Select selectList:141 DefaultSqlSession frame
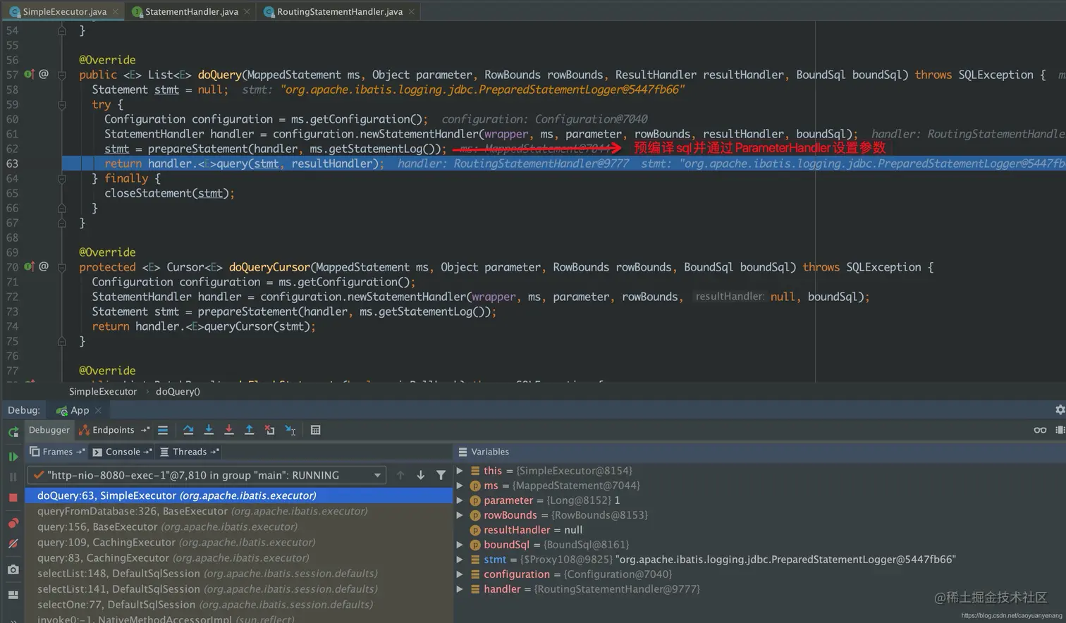This screenshot has height=623, width=1066. click(238, 588)
